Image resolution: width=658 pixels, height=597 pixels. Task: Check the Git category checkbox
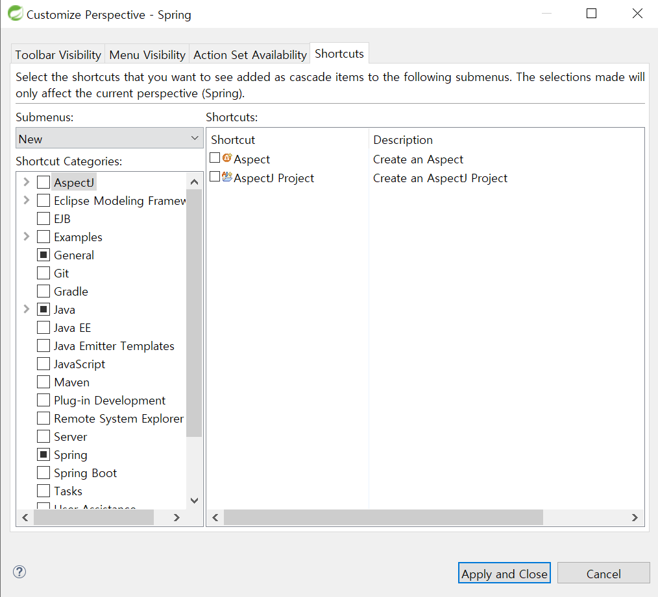click(43, 273)
